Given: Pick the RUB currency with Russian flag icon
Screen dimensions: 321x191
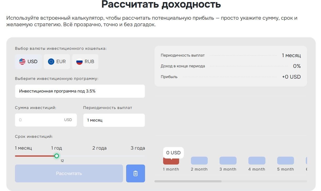Looking at the screenshot, I should click(x=85, y=61).
